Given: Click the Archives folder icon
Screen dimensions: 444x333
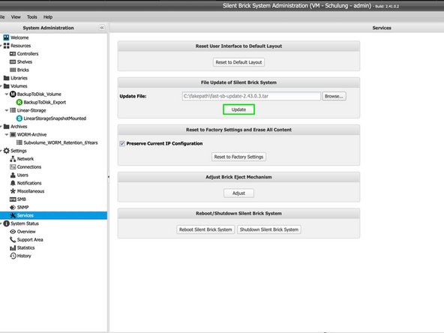Looking at the screenshot, I should [6, 126].
